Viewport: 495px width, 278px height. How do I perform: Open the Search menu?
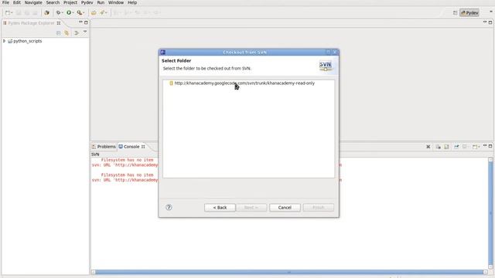[x=53, y=2]
